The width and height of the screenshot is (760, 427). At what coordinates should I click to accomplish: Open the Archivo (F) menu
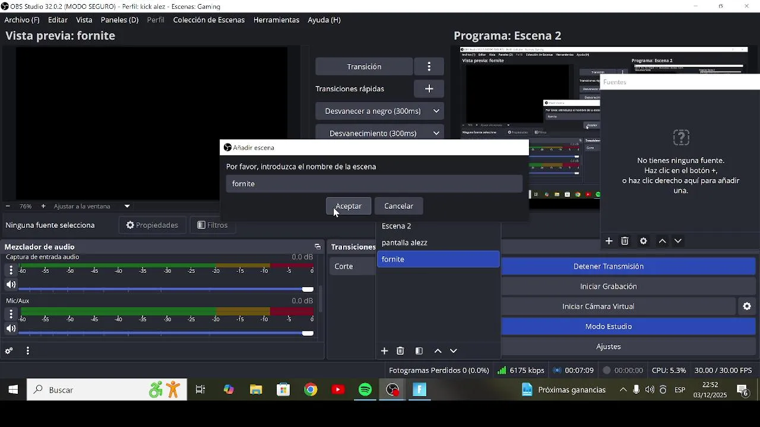pyautogui.click(x=22, y=20)
